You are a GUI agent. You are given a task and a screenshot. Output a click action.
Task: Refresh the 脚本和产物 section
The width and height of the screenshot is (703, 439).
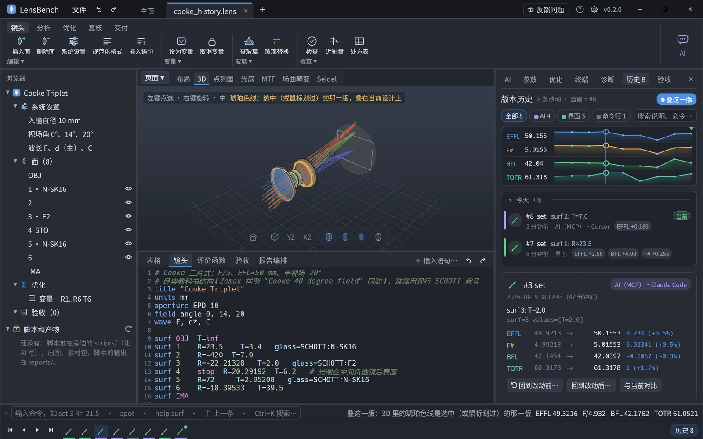pos(128,329)
